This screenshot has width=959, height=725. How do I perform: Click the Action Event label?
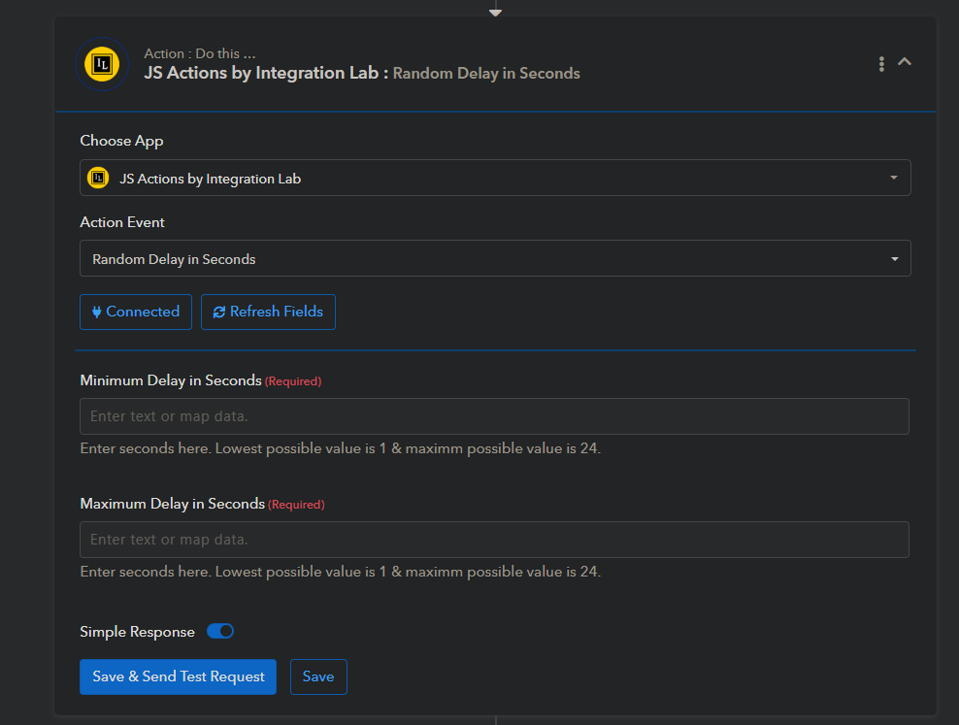[x=122, y=222]
